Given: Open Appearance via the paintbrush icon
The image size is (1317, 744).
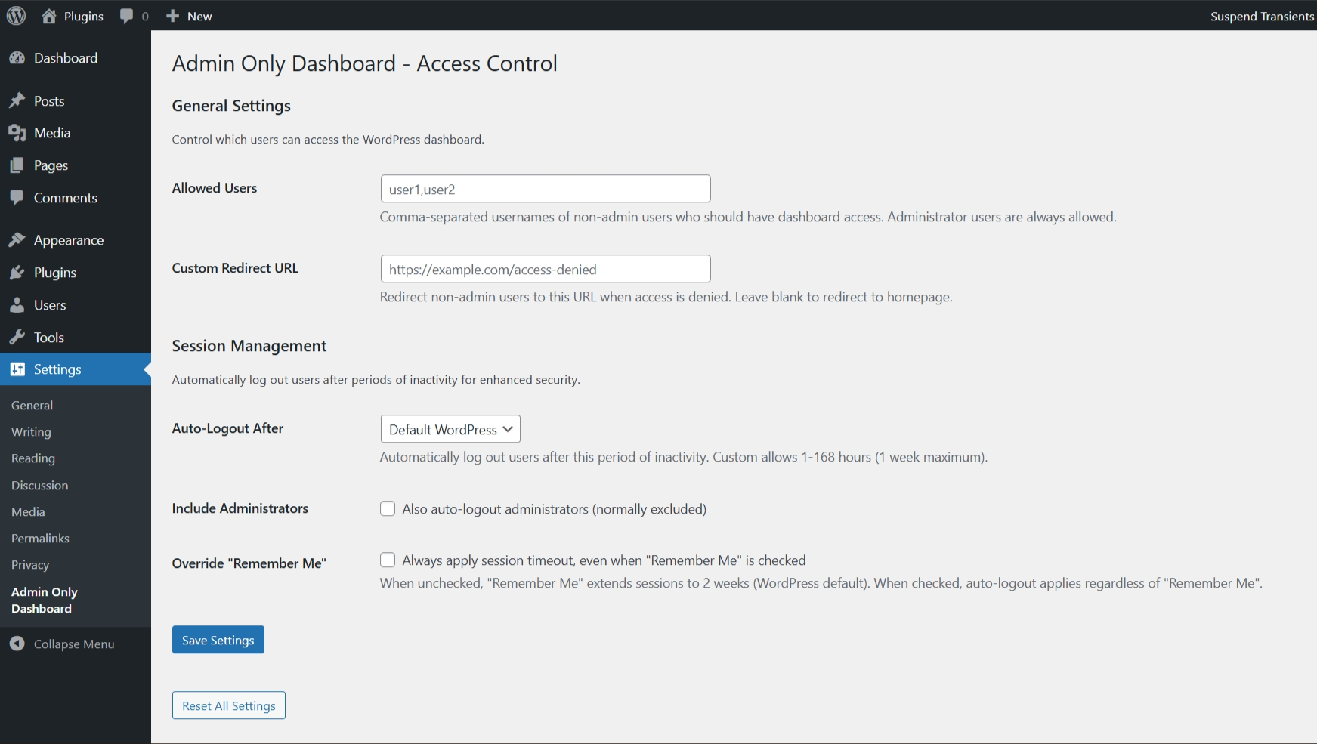Looking at the screenshot, I should 18,239.
